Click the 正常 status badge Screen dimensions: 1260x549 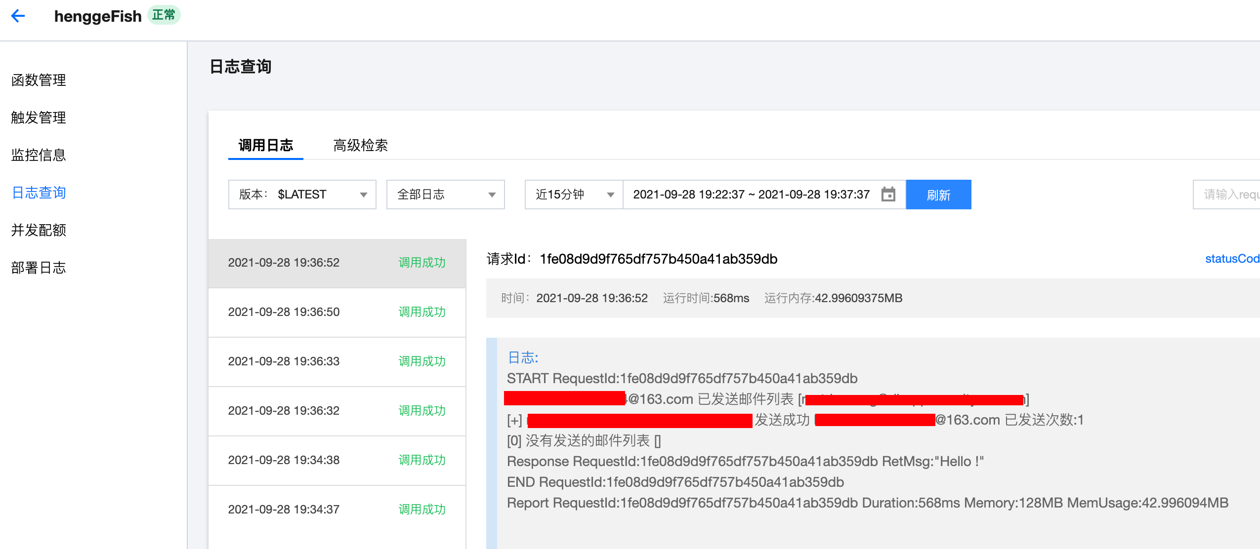coord(164,15)
